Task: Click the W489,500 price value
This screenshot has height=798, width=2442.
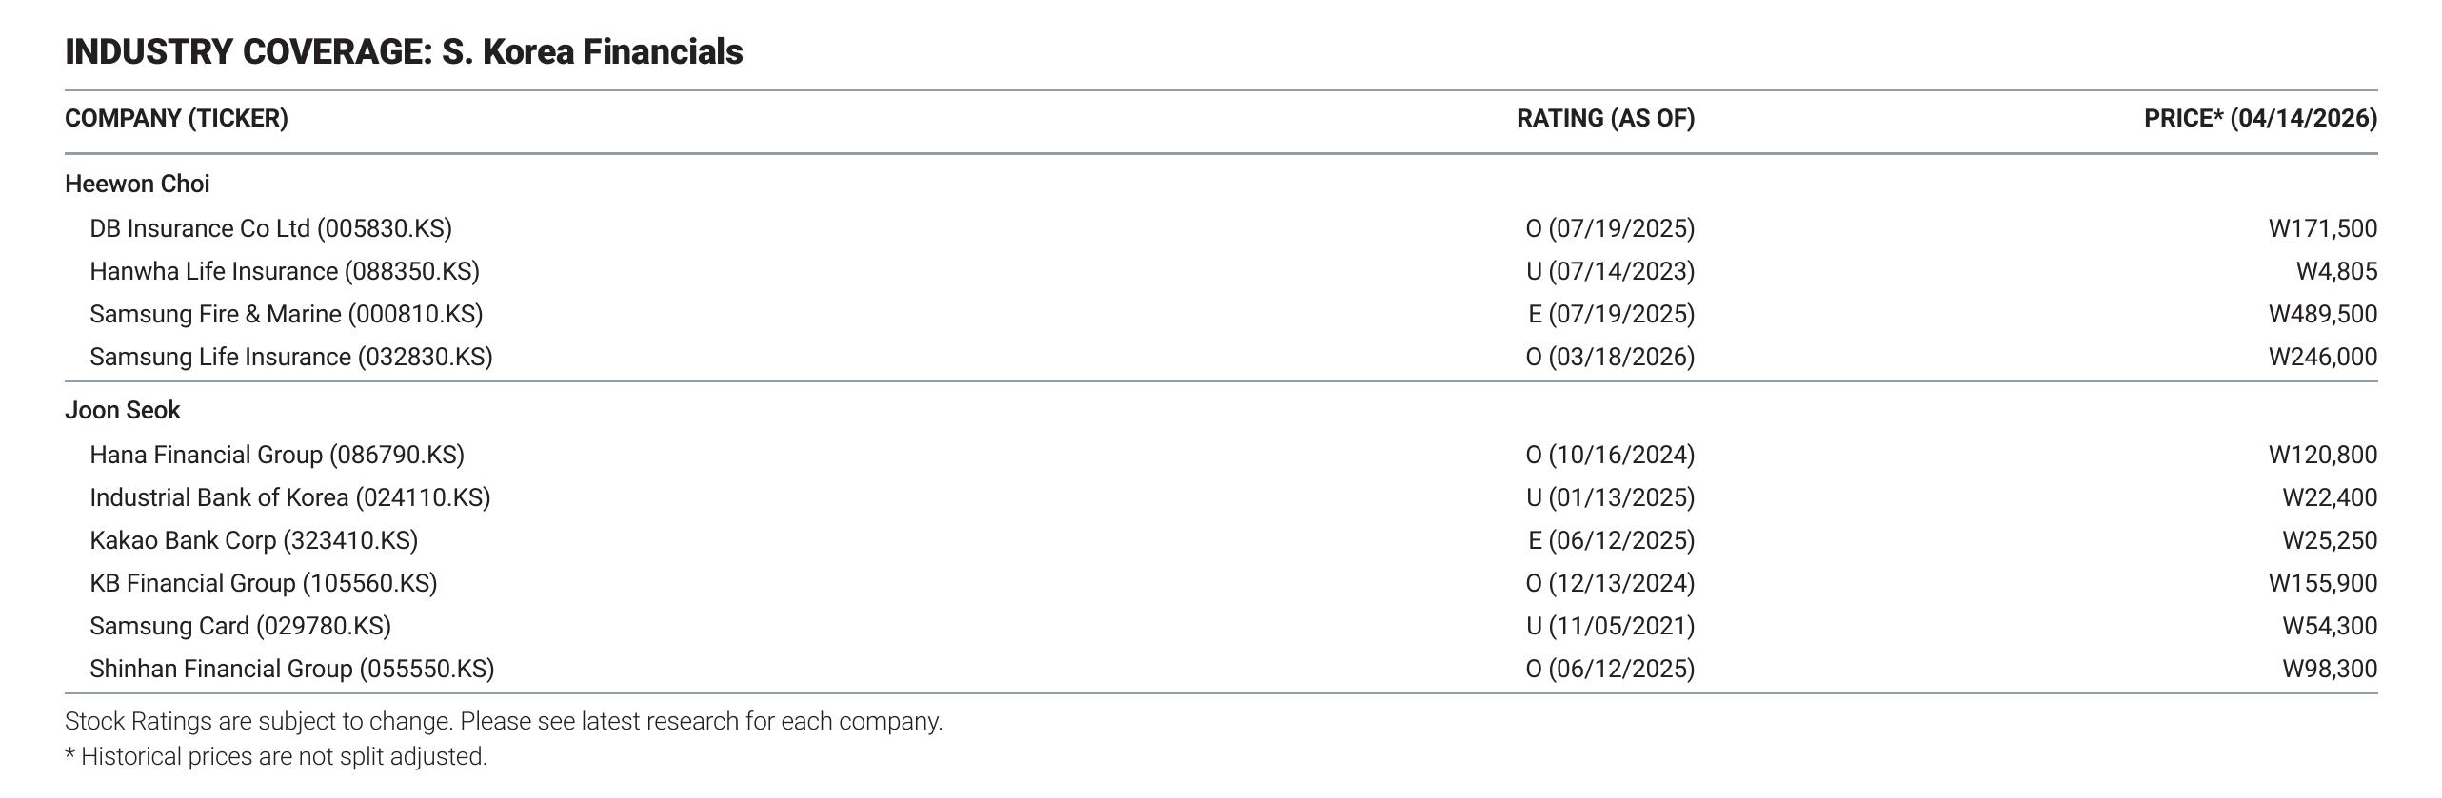Action: pyautogui.click(x=2323, y=315)
